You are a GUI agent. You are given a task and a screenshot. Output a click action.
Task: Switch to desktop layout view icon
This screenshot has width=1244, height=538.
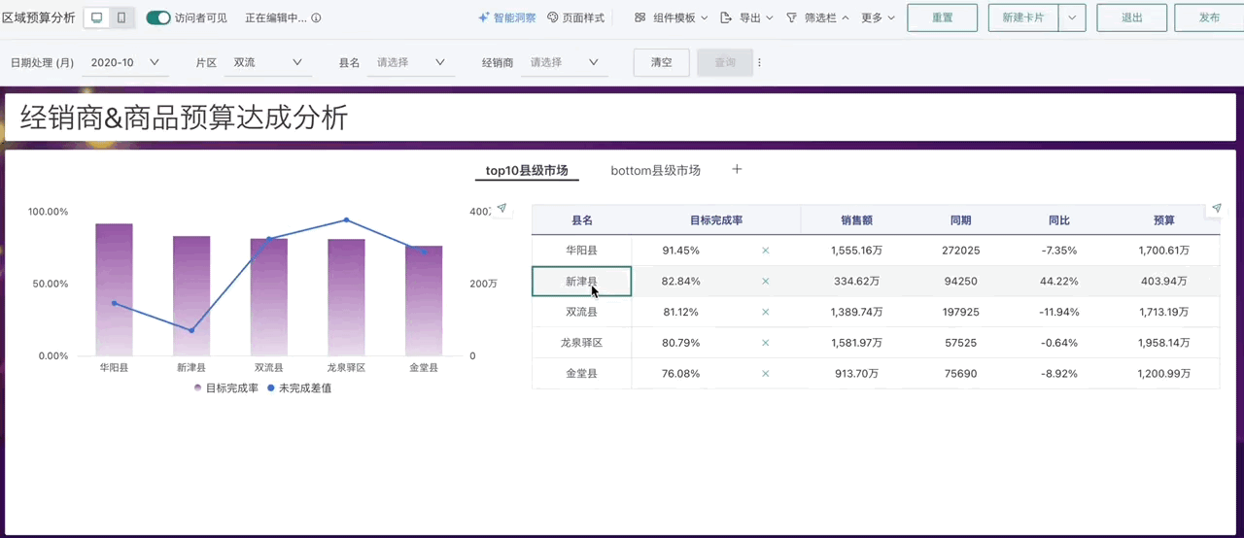pos(96,17)
